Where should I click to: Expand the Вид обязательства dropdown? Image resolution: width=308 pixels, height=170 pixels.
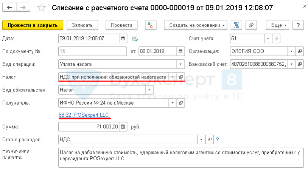(x=149, y=90)
